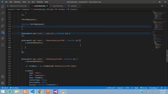Start Live Share from status bar
The height and width of the screenshot is (94, 168).
14,88
